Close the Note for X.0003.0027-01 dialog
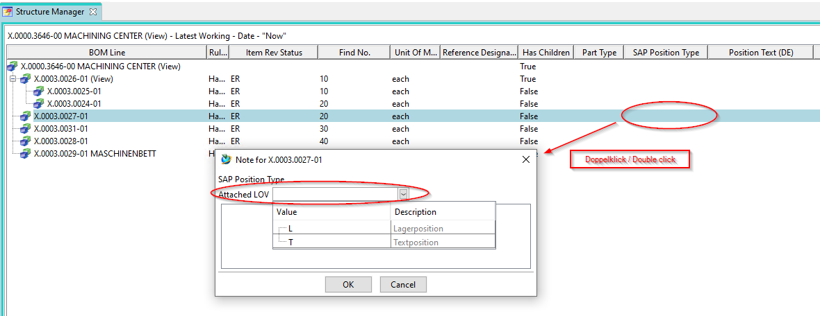The width and height of the screenshot is (820, 316). click(526, 159)
